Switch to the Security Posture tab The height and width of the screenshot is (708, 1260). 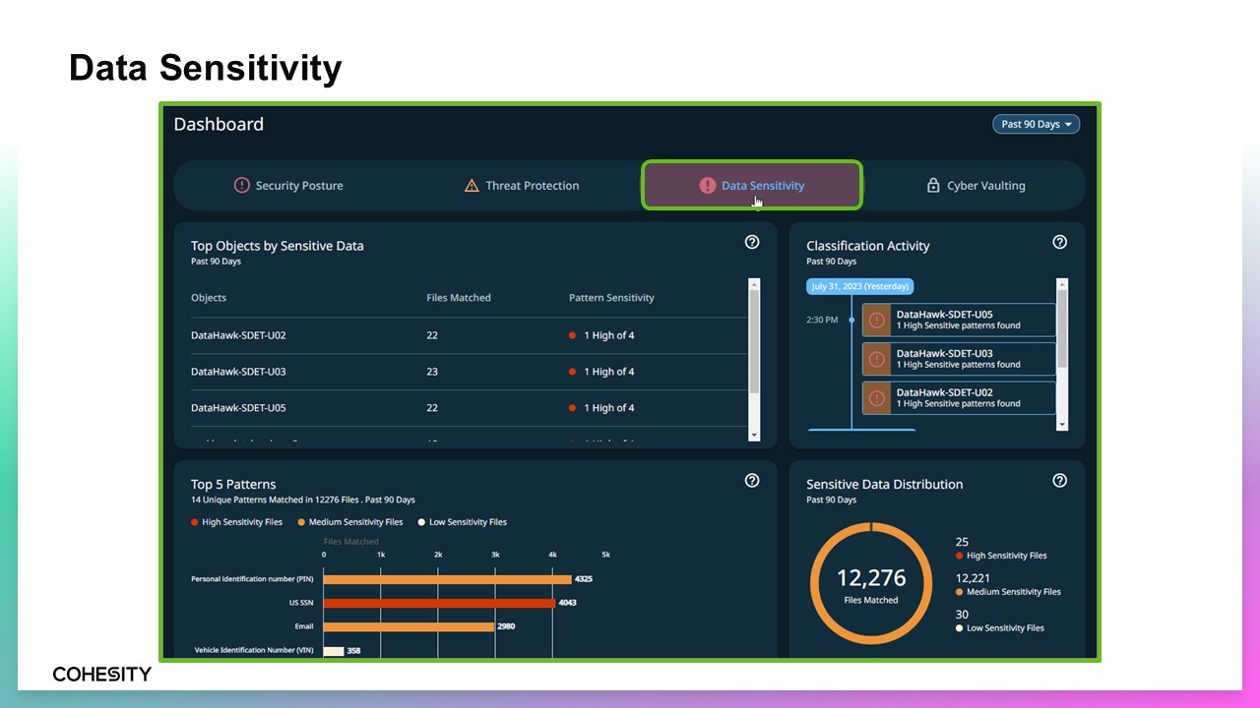click(288, 185)
